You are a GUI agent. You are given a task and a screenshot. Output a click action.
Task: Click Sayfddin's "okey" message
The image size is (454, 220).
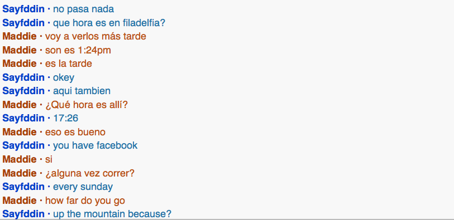click(x=64, y=77)
